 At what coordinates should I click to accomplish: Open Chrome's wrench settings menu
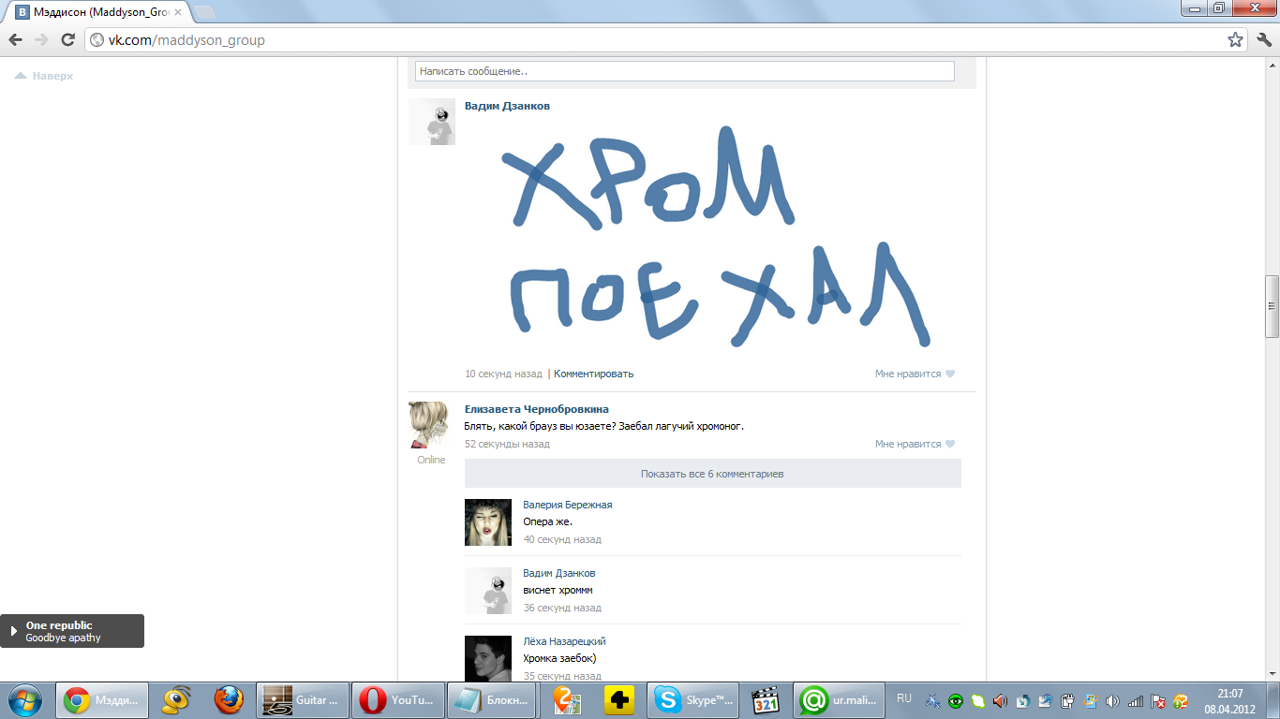pyautogui.click(x=1265, y=40)
